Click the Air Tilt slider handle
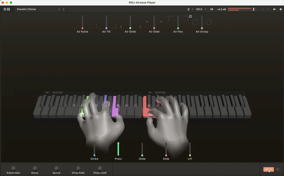 (x=106, y=28)
